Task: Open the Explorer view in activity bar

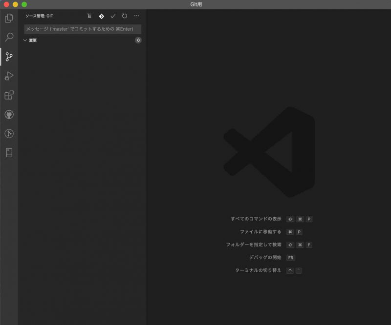Action: 9,18
